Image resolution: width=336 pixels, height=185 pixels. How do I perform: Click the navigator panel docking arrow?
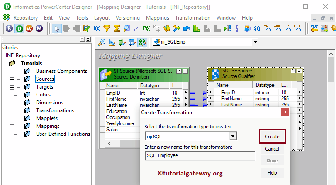pyautogui.click(x=82, y=39)
